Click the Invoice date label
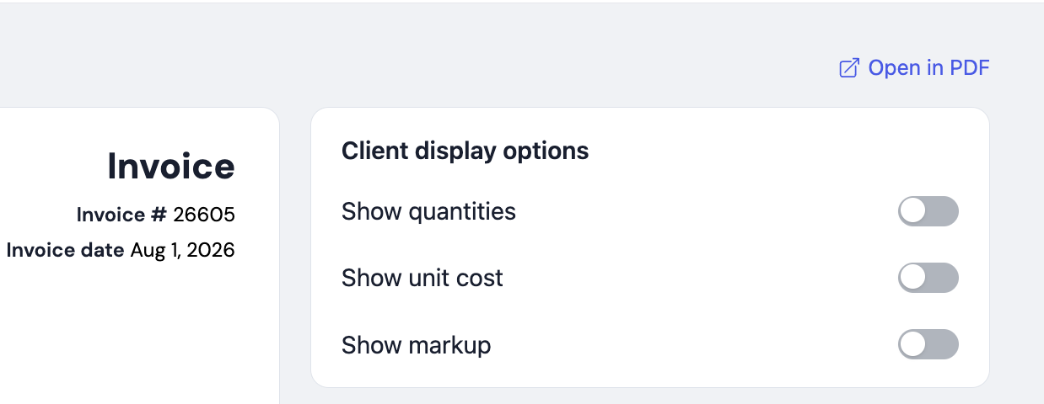This screenshot has width=1044, height=404. pos(65,250)
